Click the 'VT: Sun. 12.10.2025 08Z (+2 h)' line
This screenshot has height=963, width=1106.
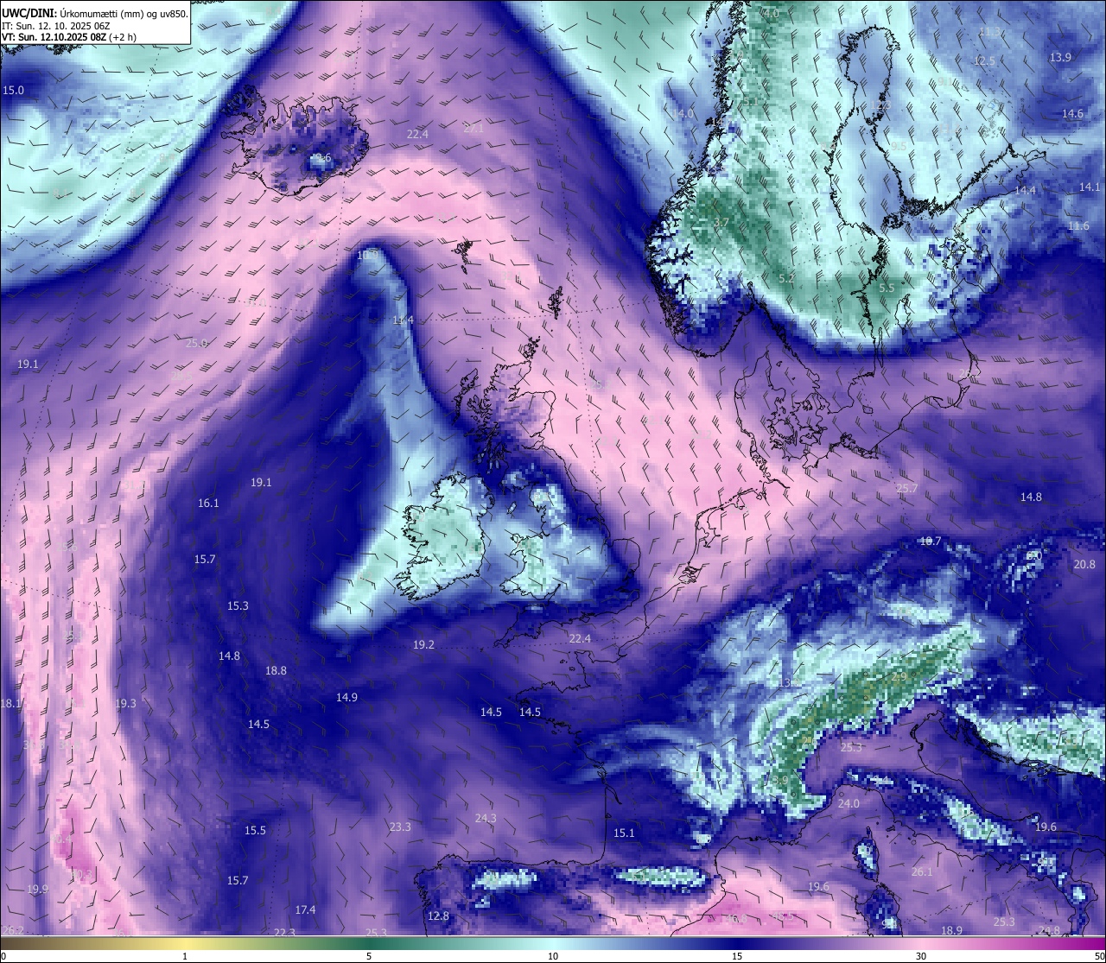pyautogui.click(x=69, y=37)
